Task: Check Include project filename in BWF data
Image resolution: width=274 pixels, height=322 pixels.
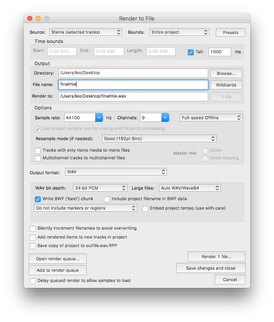Action: click(x=107, y=199)
